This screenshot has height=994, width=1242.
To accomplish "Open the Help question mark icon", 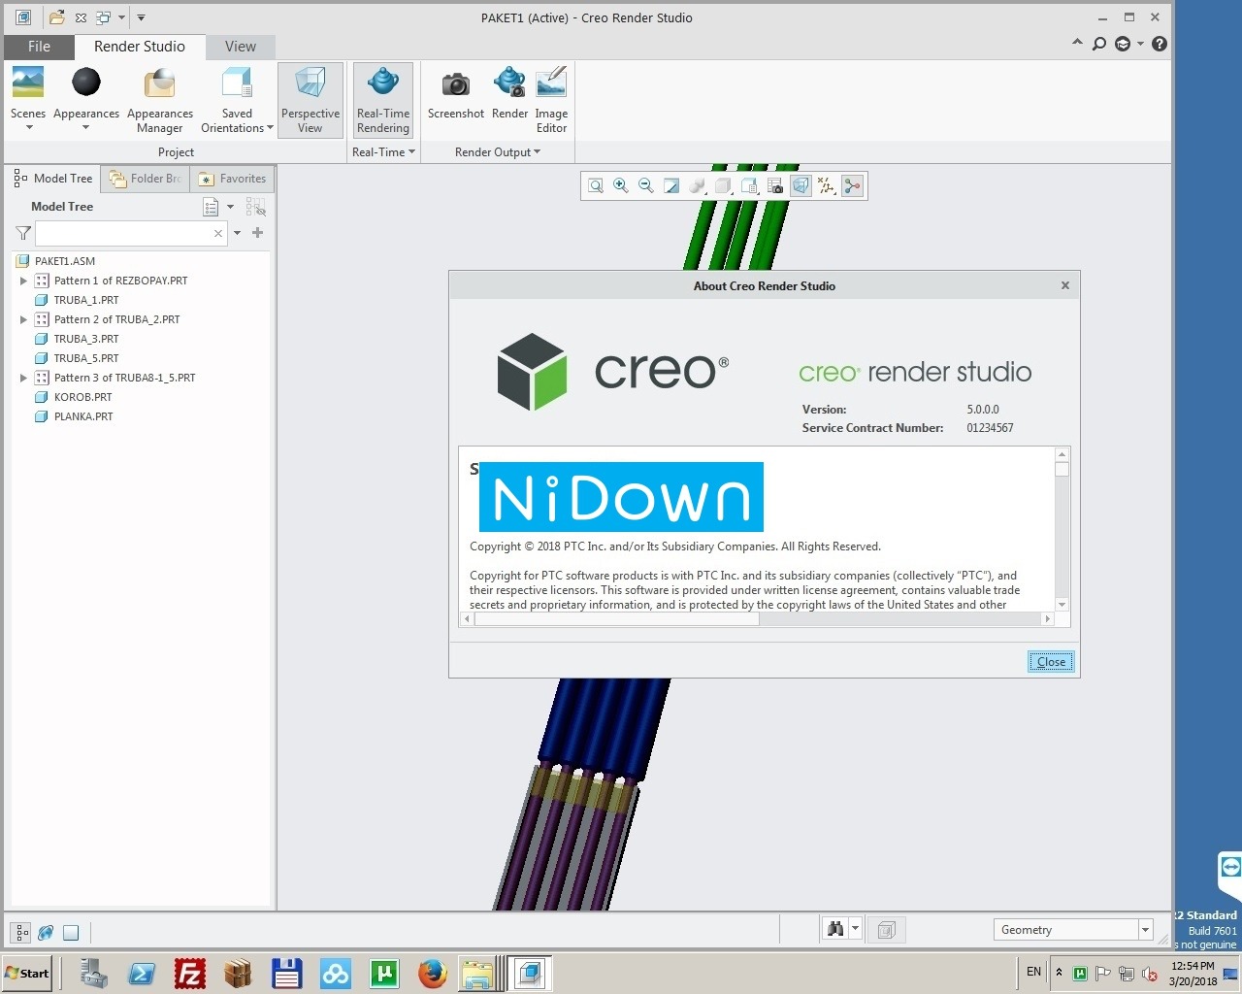I will [x=1160, y=44].
